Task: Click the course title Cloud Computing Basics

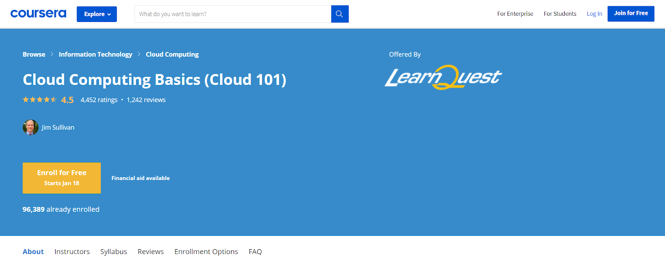Action: point(155,80)
